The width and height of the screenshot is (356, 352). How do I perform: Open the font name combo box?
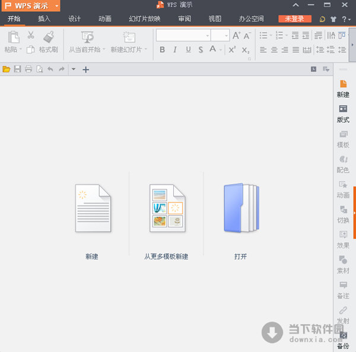point(183,36)
